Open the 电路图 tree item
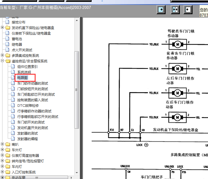The height and width of the screenshot is (179, 208). click(x=22, y=78)
